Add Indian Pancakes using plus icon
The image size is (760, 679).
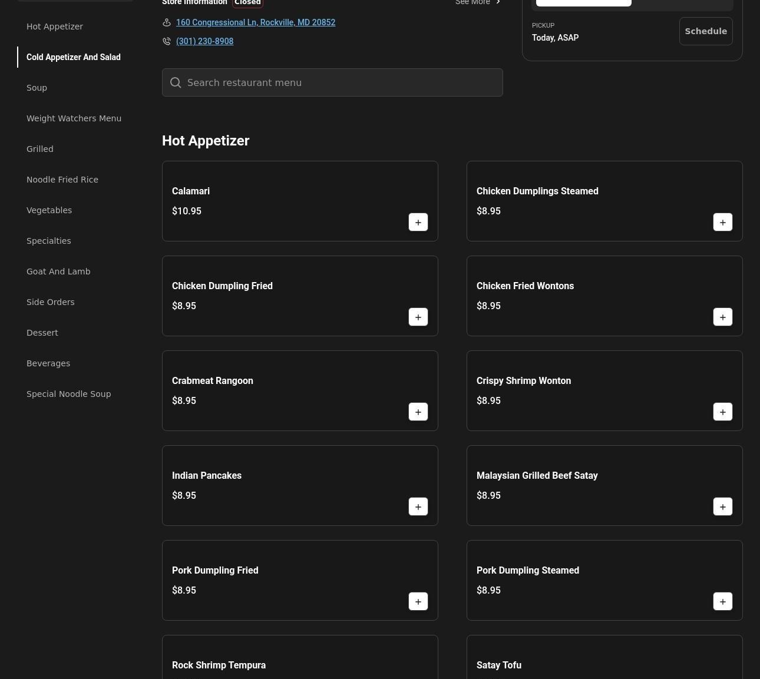[x=418, y=506]
